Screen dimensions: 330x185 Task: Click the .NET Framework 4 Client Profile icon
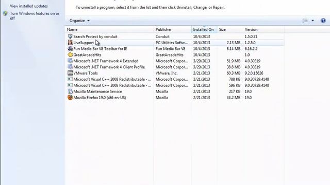pos(70,67)
